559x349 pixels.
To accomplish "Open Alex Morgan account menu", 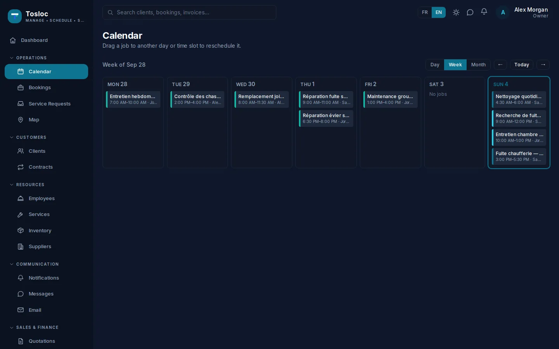I will pyautogui.click(x=523, y=12).
